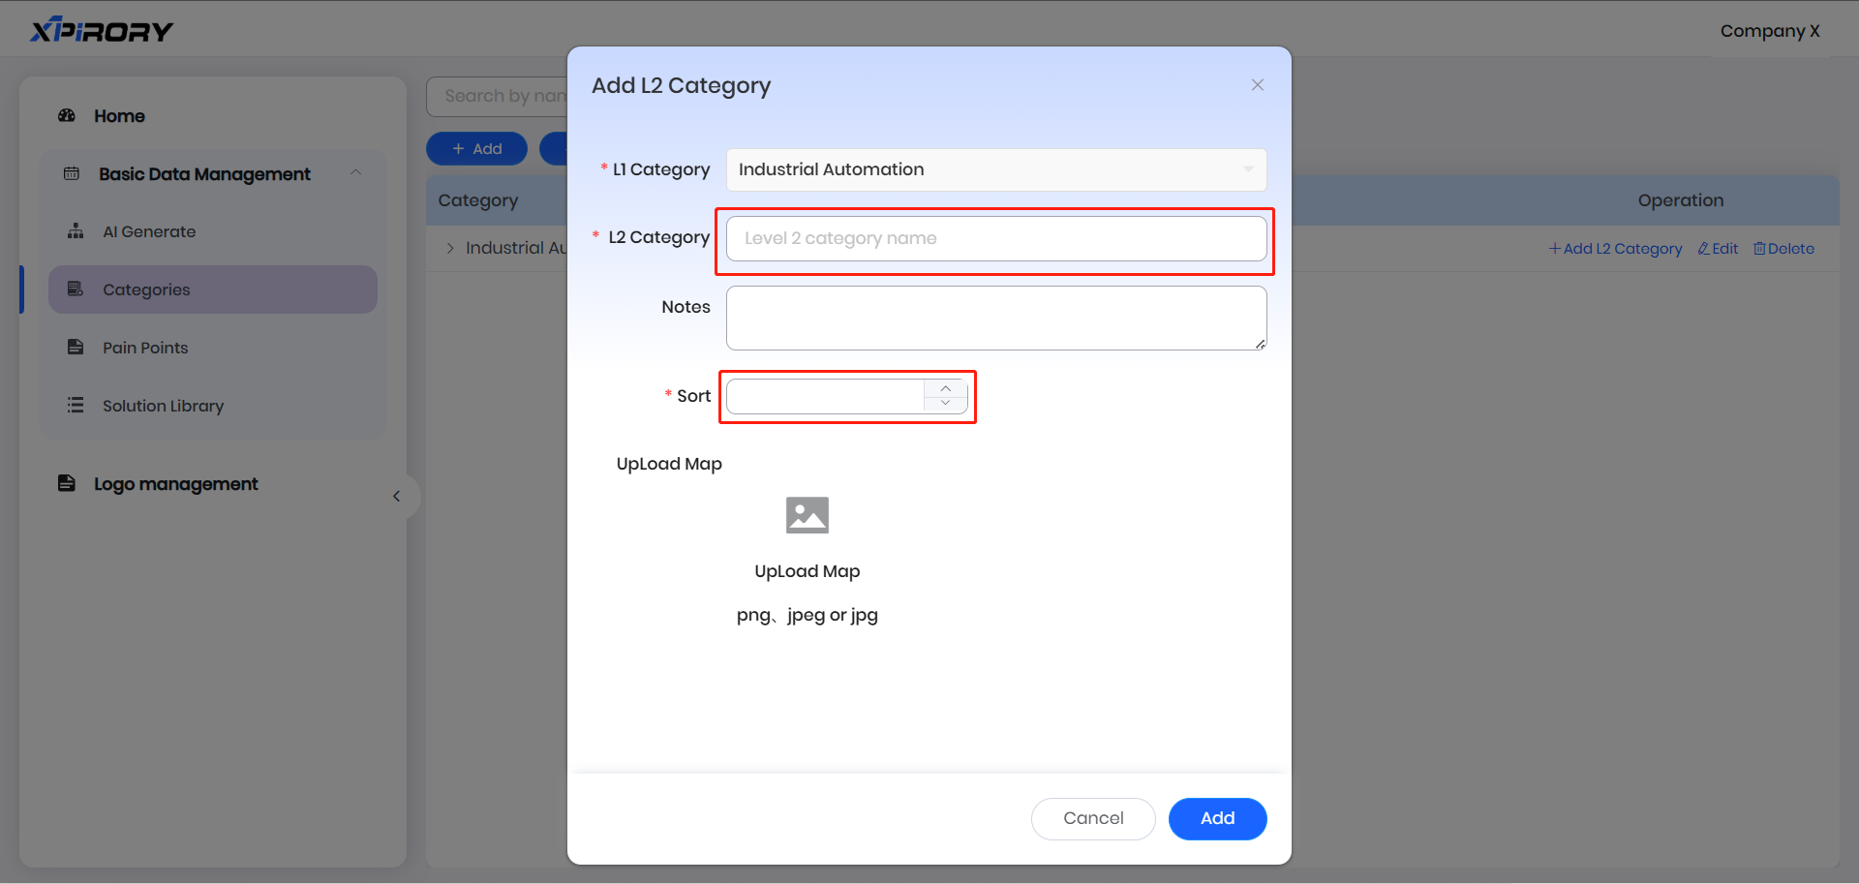Open the Categories menu item
The image size is (1859, 884).
(x=146, y=290)
